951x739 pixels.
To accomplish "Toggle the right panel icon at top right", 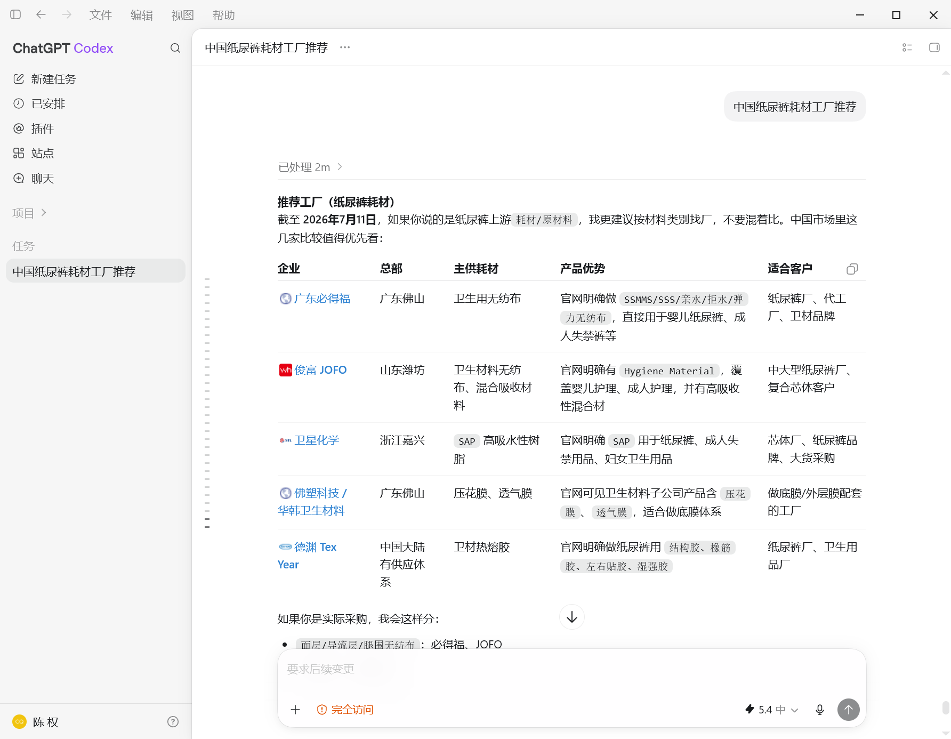I will click(934, 47).
